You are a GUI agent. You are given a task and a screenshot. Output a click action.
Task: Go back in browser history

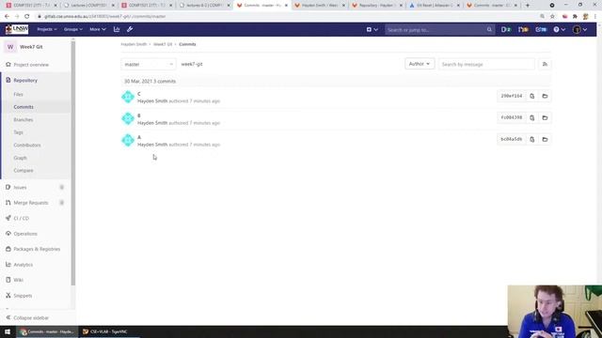tap(7, 17)
